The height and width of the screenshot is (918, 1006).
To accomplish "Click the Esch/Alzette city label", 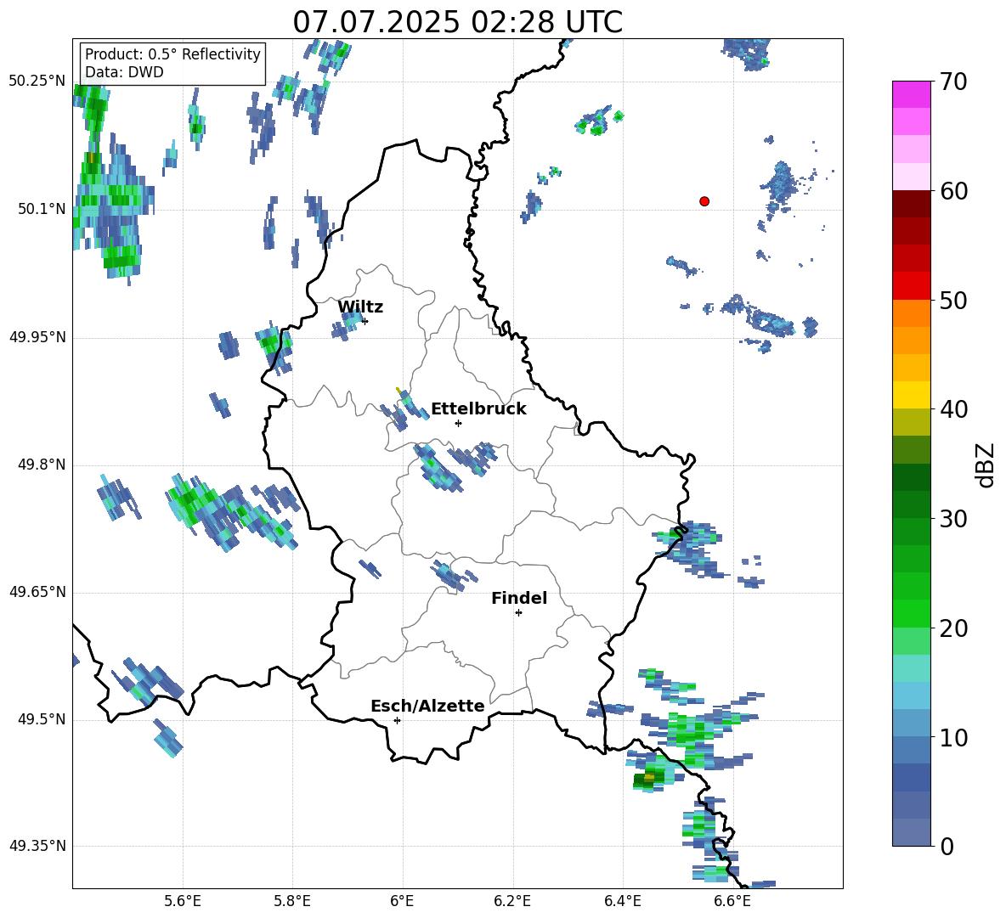I will pyautogui.click(x=428, y=706).
